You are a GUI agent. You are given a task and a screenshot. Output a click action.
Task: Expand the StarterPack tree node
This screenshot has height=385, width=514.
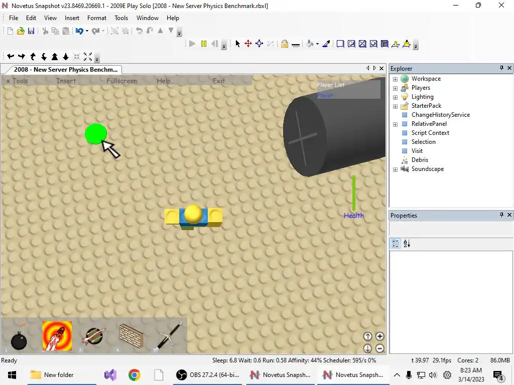coord(395,106)
